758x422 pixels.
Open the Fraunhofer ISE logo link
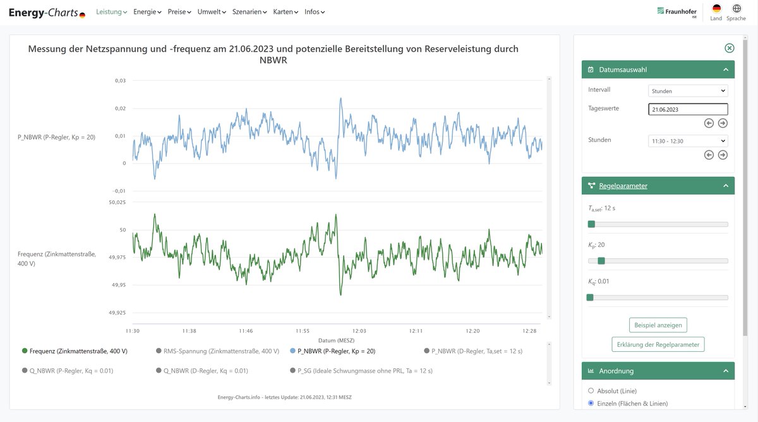click(677, 12)
